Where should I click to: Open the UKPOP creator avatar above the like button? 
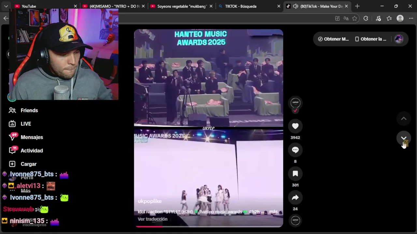coord(295,103)
